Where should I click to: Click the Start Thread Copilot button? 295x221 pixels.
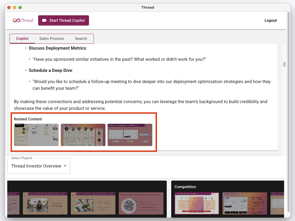coord(63,20)
